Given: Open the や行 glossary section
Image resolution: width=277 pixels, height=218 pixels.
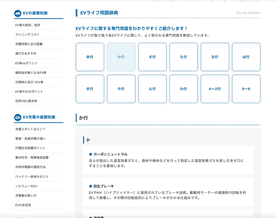Looking at the screenshot, I should coord(121,89).
